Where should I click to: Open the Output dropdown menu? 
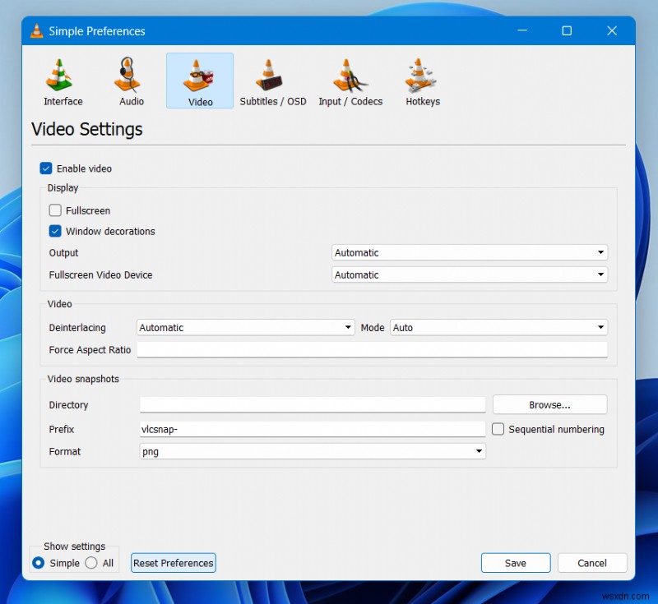600,252
